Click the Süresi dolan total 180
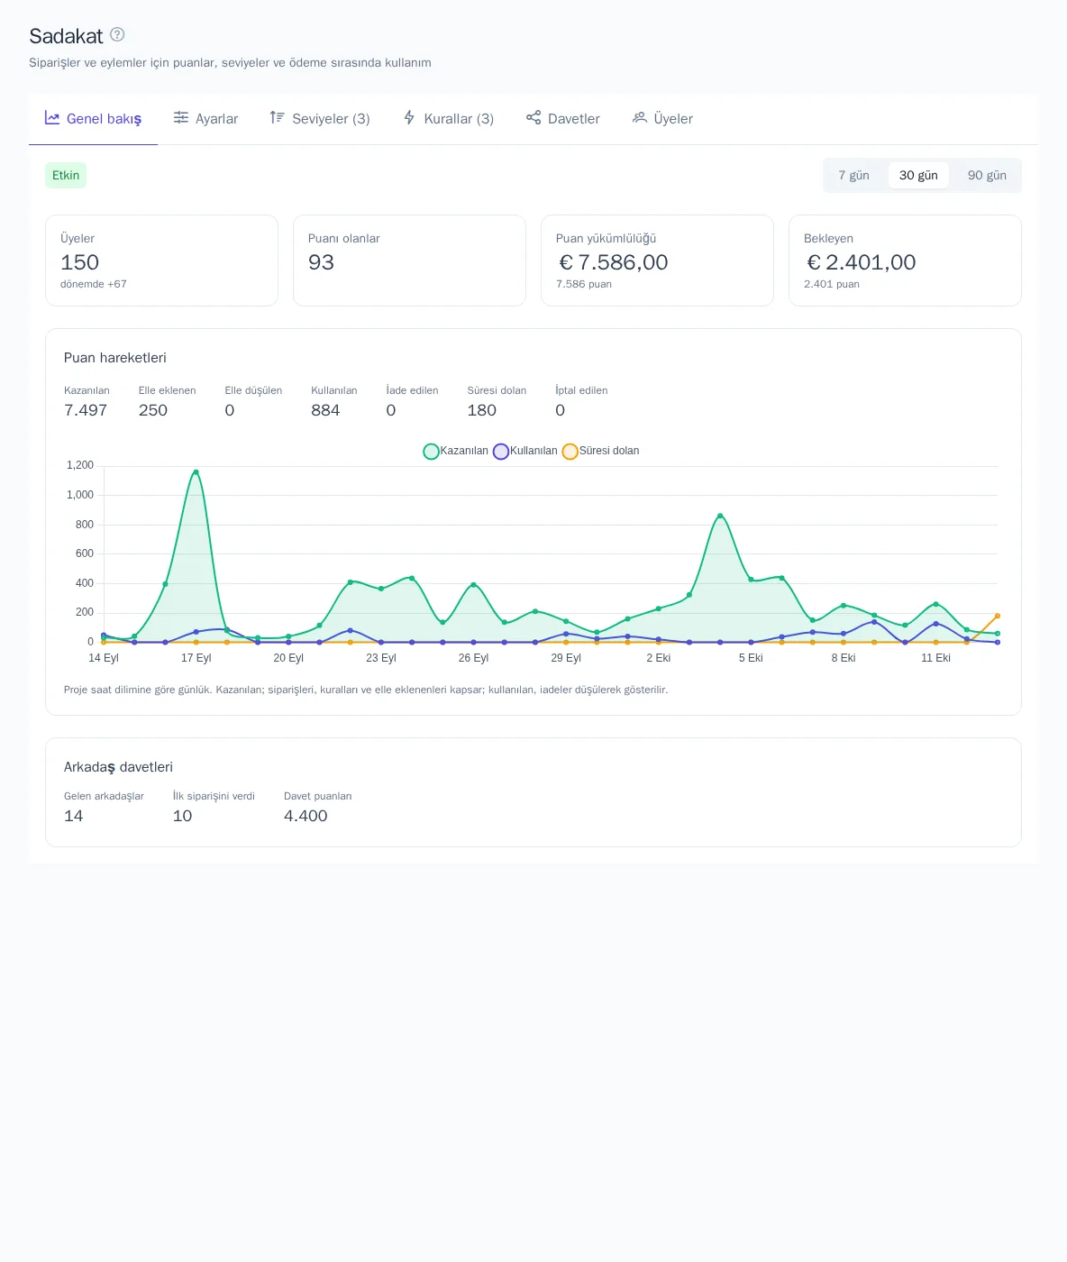Viewport: 1067px width, 1262px height. 482,410
